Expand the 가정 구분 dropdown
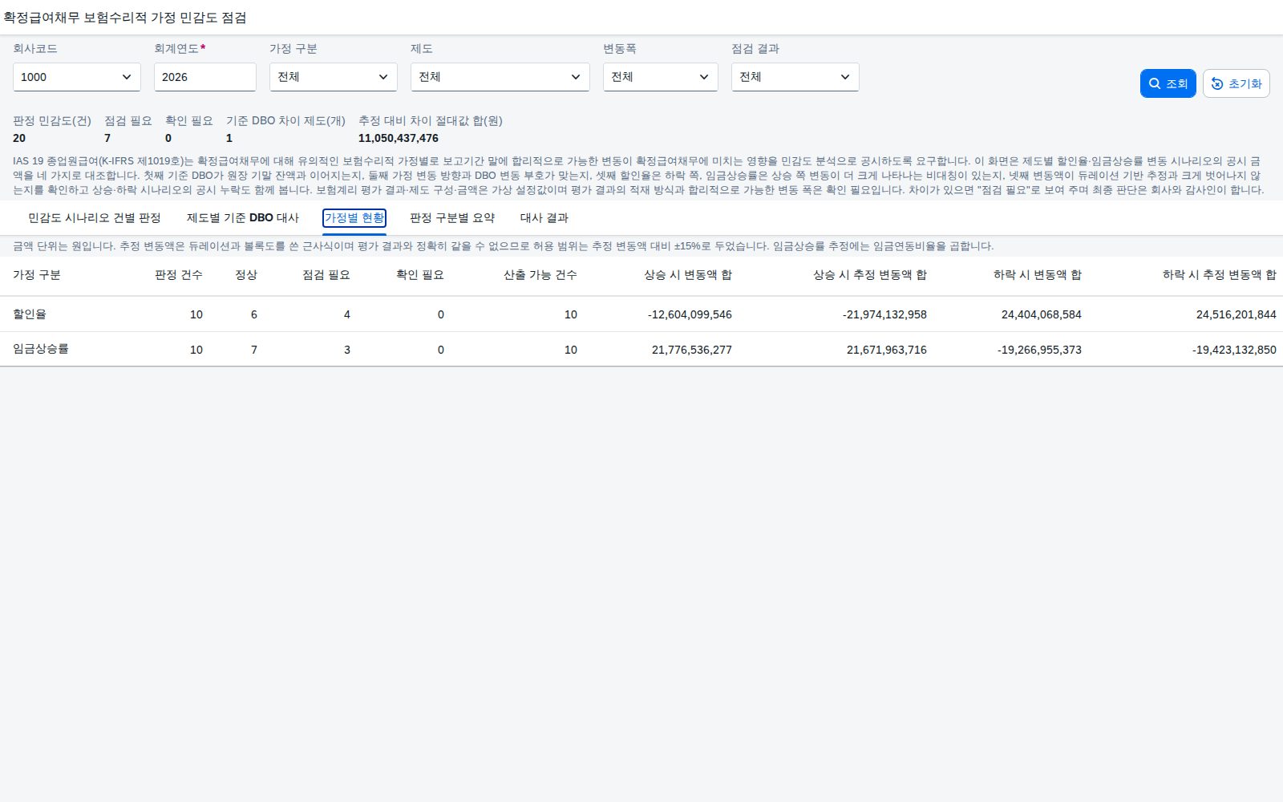Viewport: 1283px width, 802px height. [334, 77]
